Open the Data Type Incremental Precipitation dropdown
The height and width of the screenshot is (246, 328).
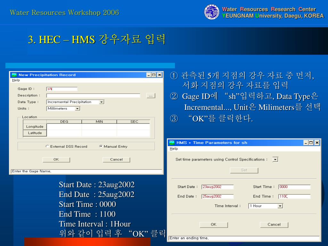point(102,102)
